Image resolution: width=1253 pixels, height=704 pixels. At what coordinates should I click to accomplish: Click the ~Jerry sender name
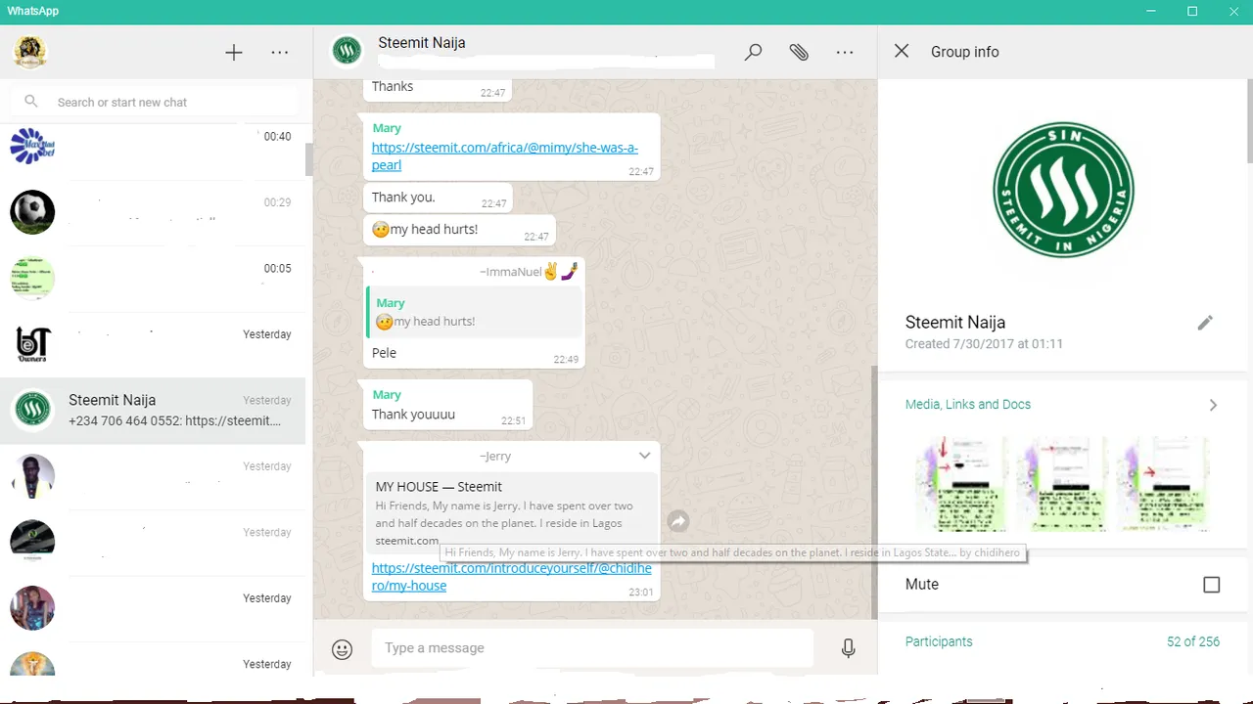(x=495, y=457)
